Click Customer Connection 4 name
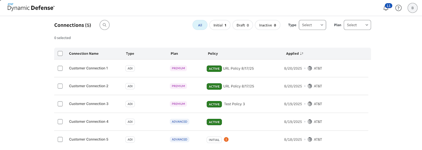This screenshot has height=150, width=422. (x=89, y=121)
